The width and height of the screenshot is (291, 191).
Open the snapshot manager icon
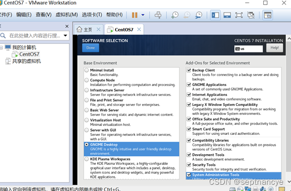click(199, 15)
